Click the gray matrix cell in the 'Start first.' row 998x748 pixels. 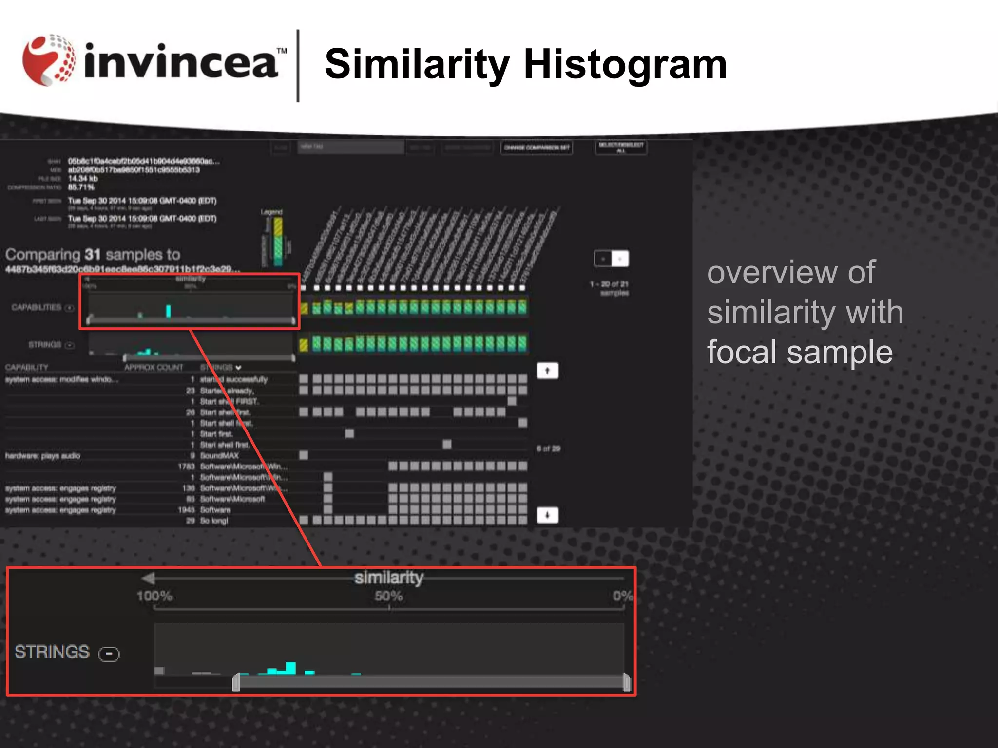[x=349, y=433]
